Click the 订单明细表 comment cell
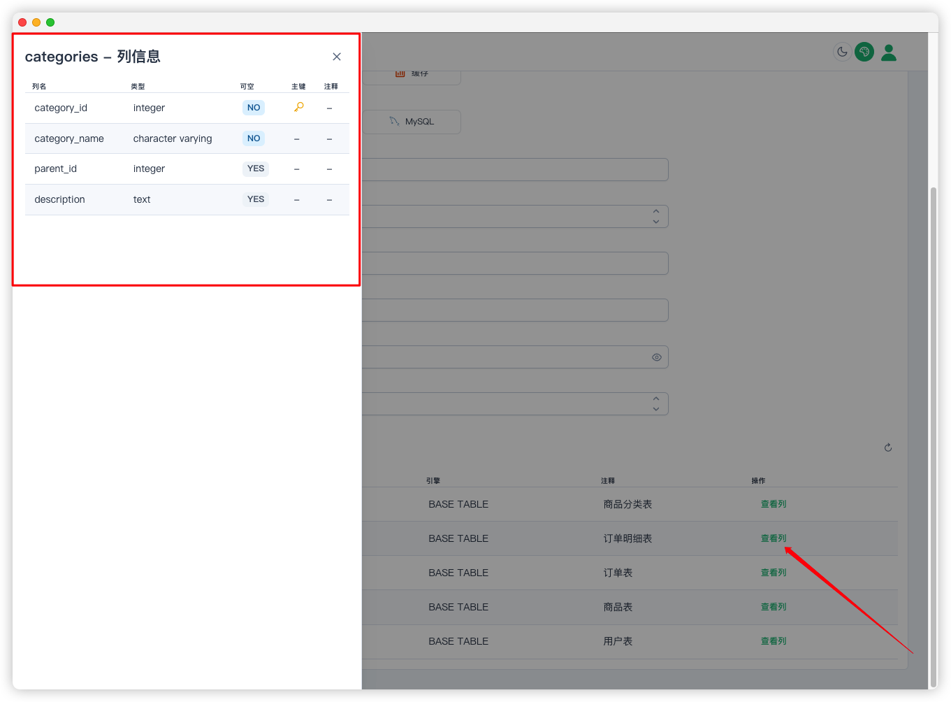 [x=627, y=538]
